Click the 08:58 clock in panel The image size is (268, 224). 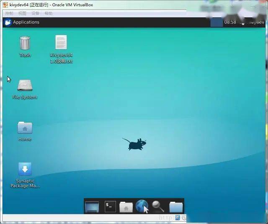pos(230,22)
